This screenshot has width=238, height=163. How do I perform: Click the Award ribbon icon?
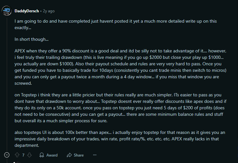42,155
